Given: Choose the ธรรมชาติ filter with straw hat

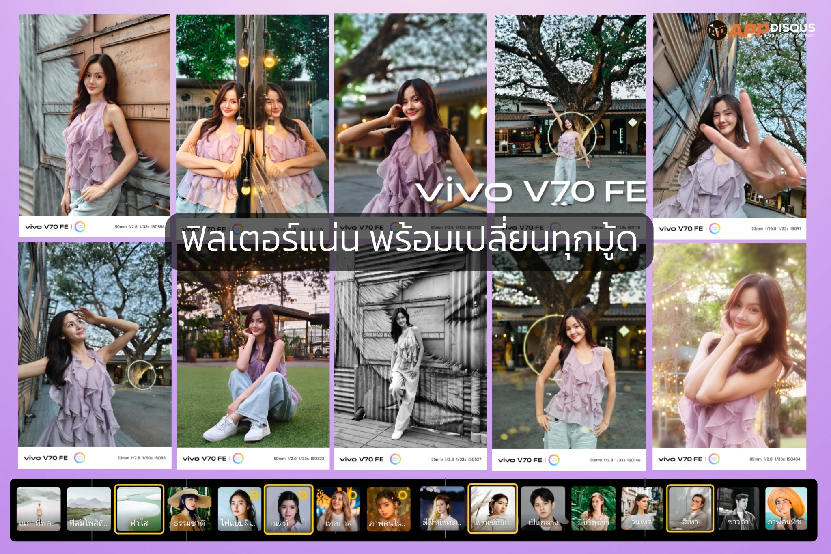Looking at the screenshot, I should (x=189, y=509).
